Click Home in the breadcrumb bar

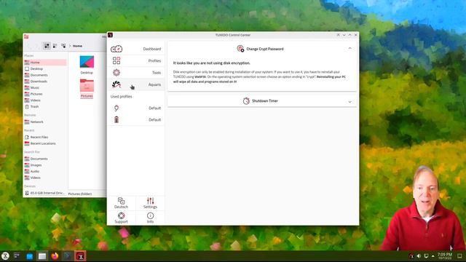click(x=77, y=46)
